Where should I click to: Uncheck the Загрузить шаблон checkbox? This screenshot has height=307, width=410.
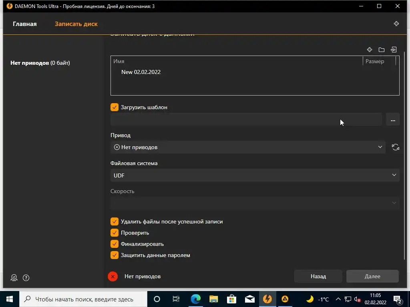point(114,107)
